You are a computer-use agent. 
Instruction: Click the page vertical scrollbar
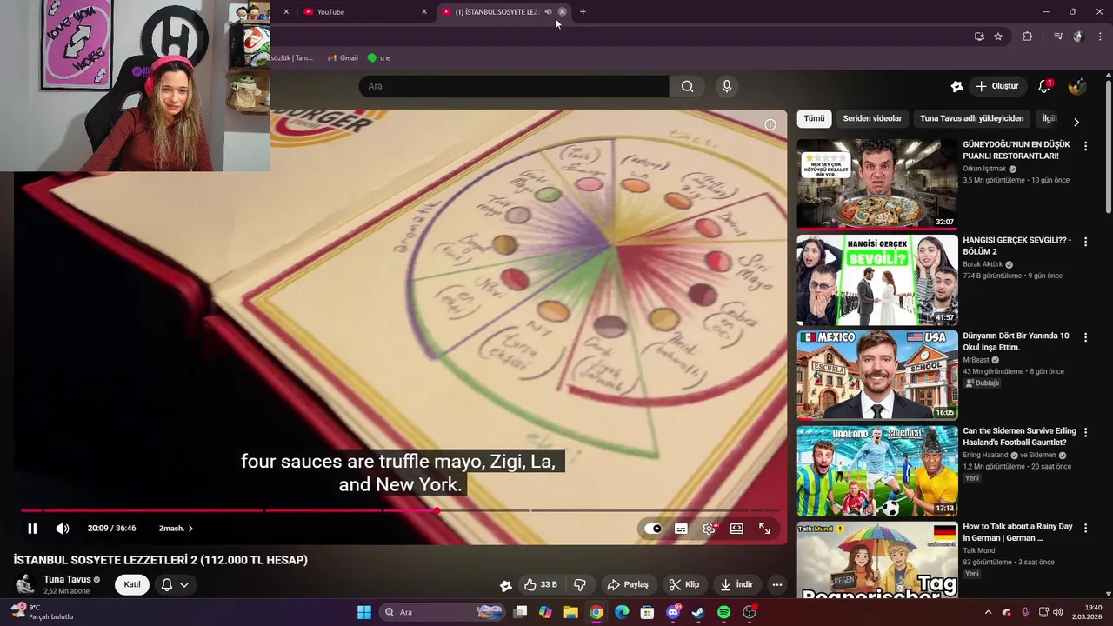coord(1108,146)
